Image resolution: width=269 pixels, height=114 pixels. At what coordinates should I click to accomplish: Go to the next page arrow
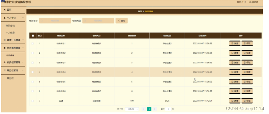(x=154, y=109)
